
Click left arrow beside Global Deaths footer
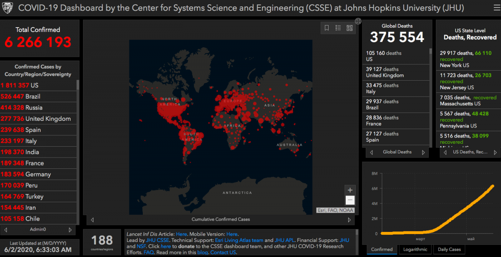(x=371, y=152)
